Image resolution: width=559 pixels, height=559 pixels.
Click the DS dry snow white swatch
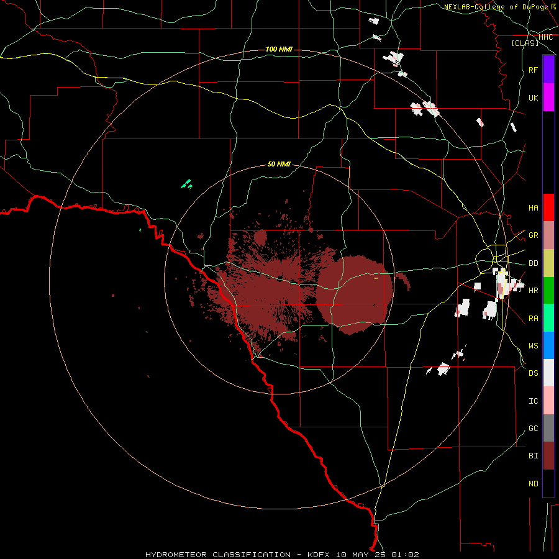(548, 373)
